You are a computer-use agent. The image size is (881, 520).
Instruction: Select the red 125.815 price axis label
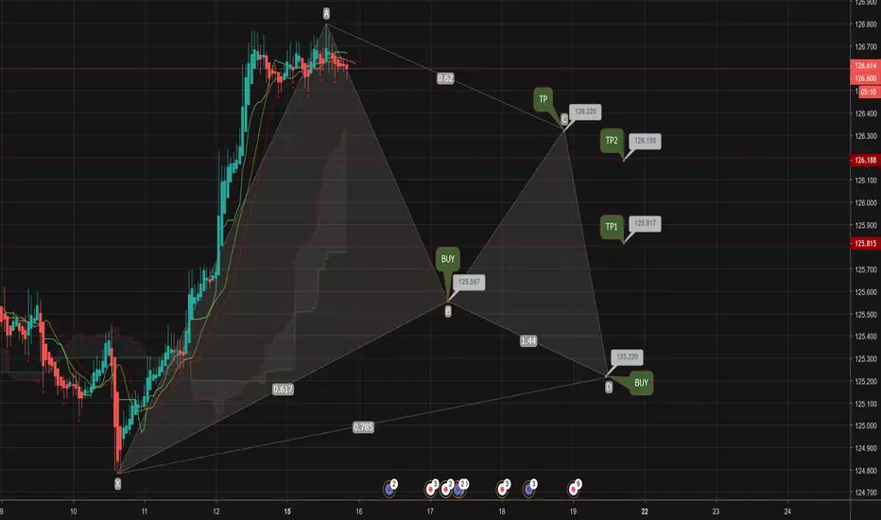(865, 243)
